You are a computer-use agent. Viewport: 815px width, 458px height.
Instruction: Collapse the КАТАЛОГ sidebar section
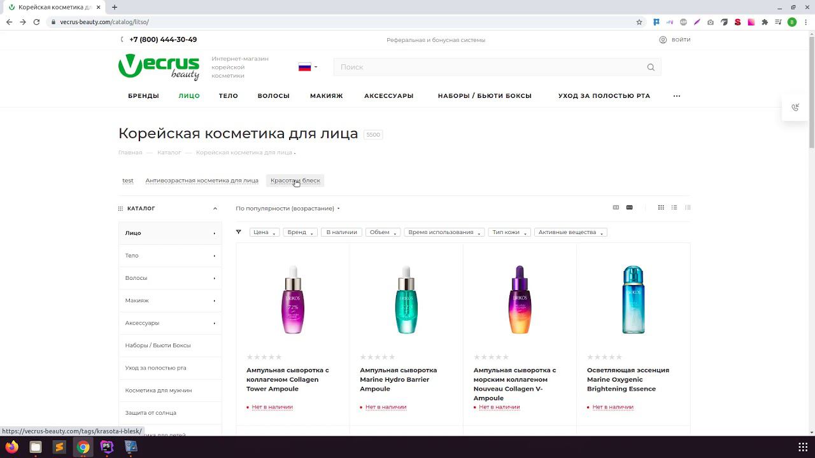coord(215,209)
